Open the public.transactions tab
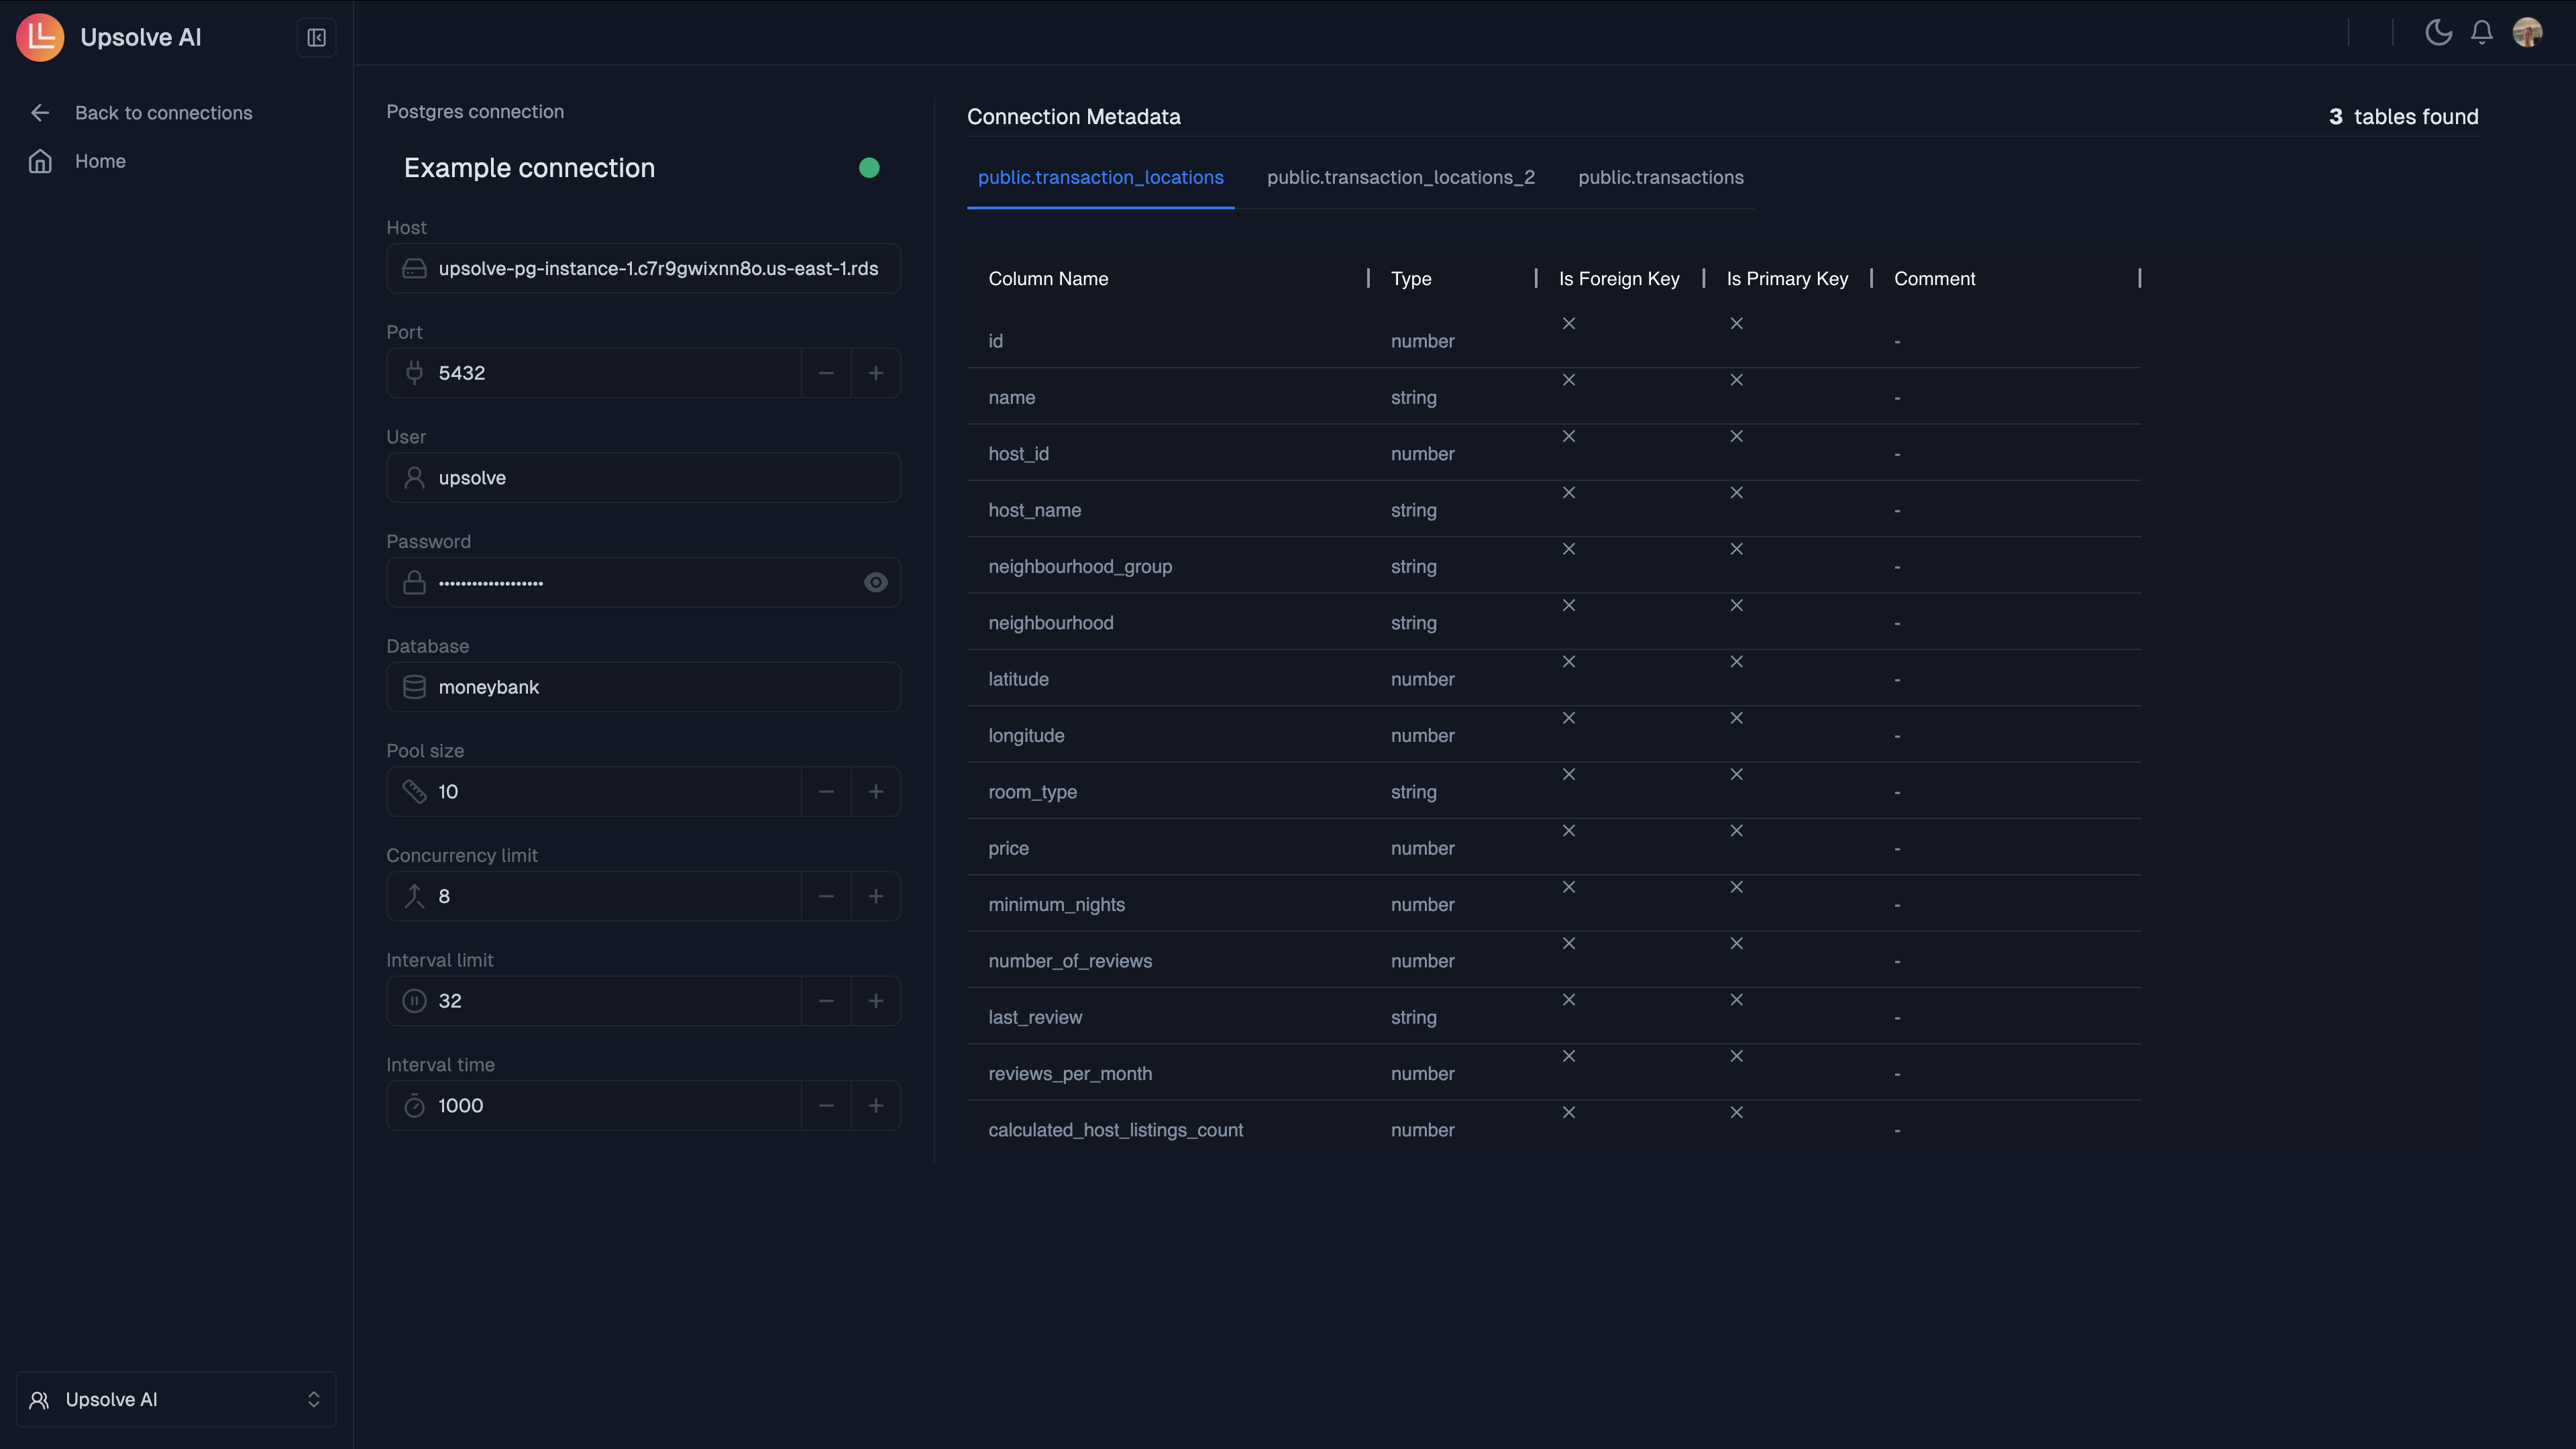The image size is (2576, 1449). (x=1660, y=177)
